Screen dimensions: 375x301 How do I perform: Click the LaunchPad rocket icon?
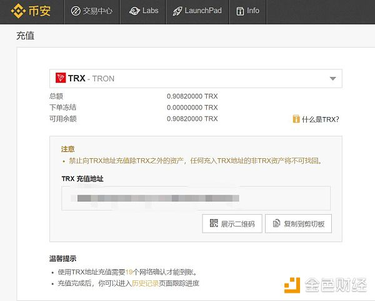177,11
